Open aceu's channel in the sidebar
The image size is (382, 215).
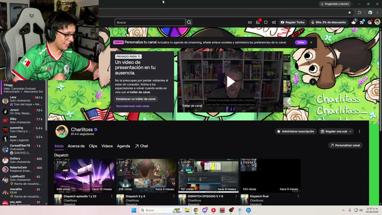(x=23, y=139)
